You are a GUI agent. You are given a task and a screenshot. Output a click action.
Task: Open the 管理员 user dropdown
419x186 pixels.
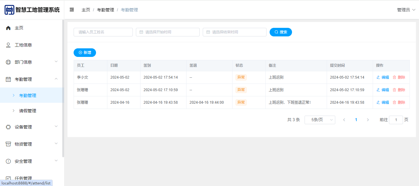pos(406,10)
